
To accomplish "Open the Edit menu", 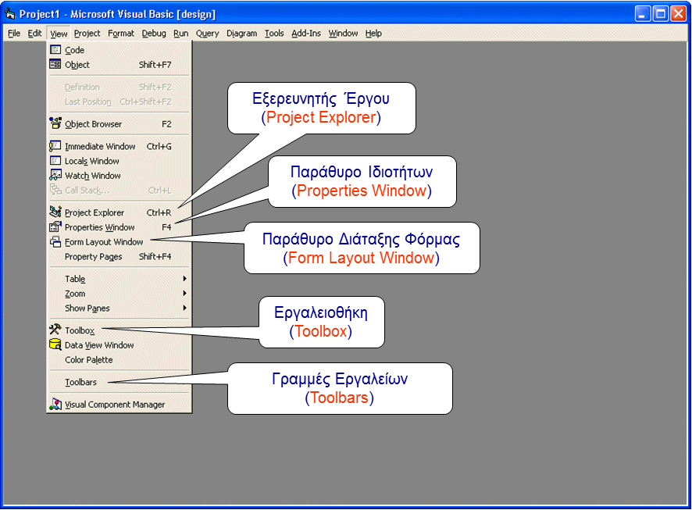I will (x=34, y=34).
